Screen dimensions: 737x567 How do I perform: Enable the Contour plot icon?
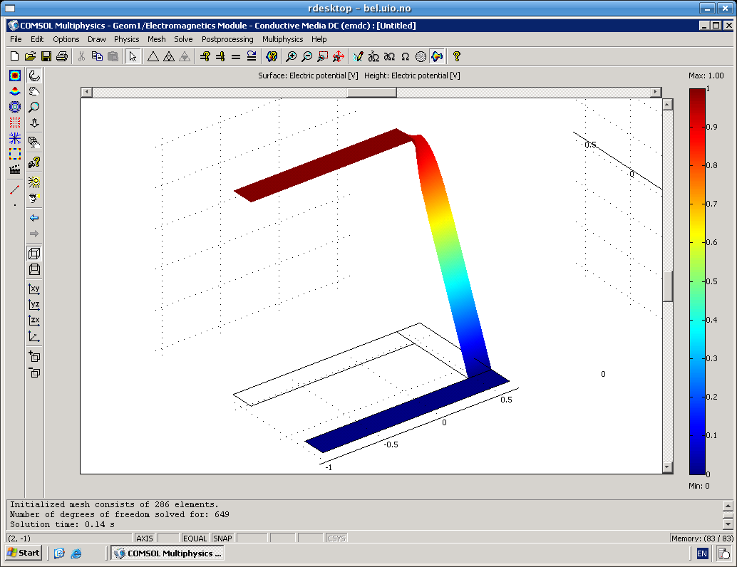point(15,107)
